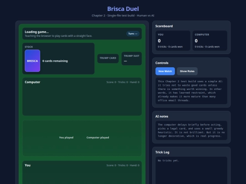The image size is (246, 184).
Task: Click the Brisca Duel title
Action: tap(123, 9)
